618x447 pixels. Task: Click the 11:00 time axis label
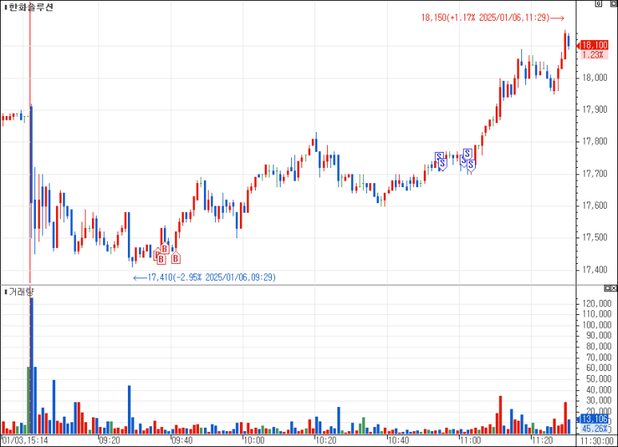pyautogui.click(x=471, y=441)
